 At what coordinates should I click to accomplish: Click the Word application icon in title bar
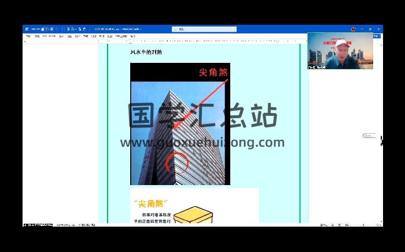pos(27,28)
